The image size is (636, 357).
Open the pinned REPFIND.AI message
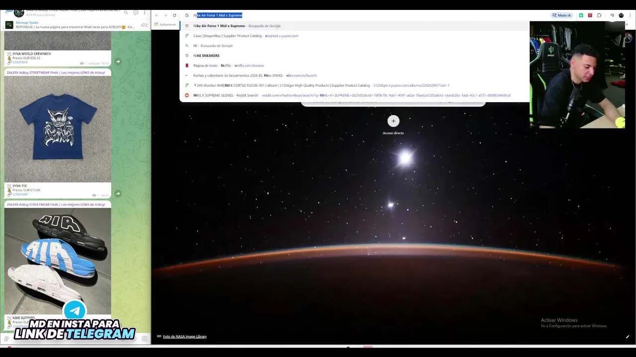click(x=75, y=25)
